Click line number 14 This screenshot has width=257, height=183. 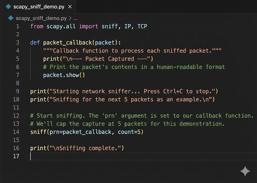pos(16,132)
